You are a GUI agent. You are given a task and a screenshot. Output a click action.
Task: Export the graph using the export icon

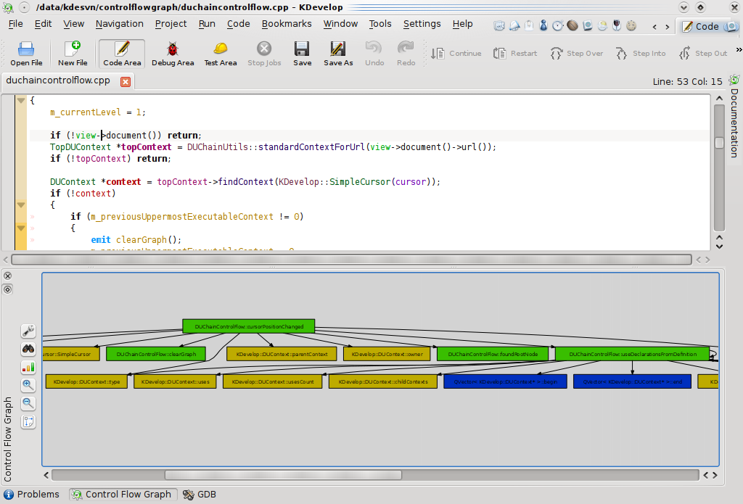[28, 421]
